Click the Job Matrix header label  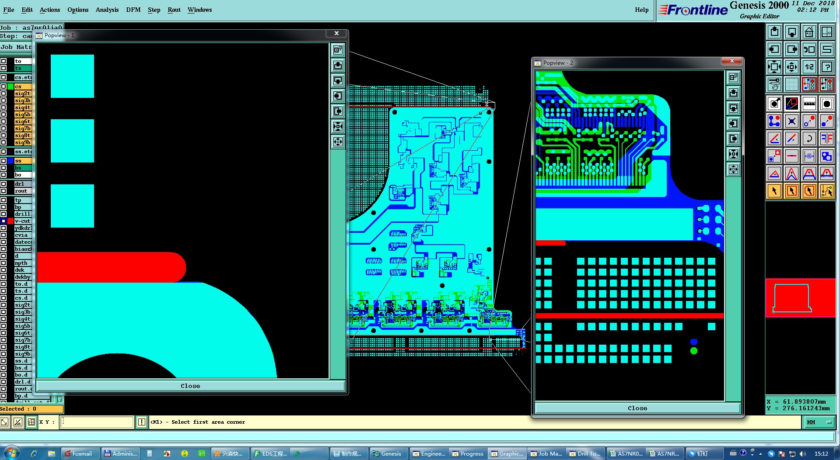pyautogui.click(x=16, y=47)
